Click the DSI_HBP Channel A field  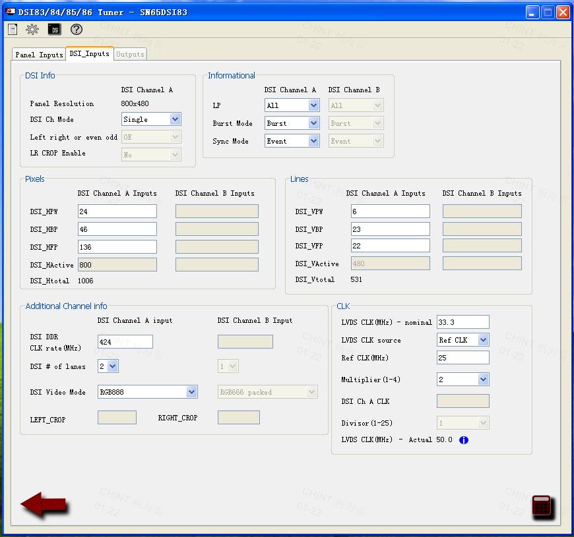[x=117, y=229]
